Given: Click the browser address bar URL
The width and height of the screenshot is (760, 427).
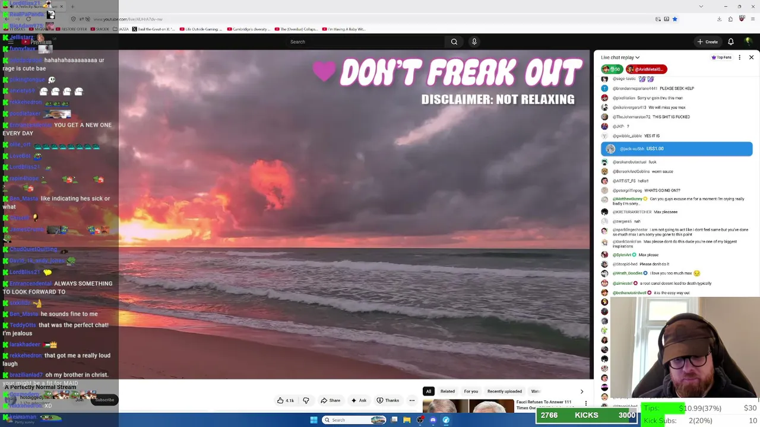Looking at the screenshot, I should coord(128,19).
